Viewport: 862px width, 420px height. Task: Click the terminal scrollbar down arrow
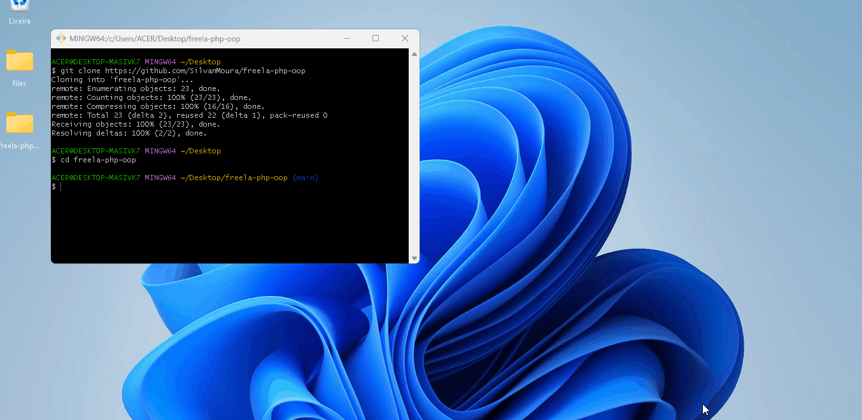[x=414, y=258]
